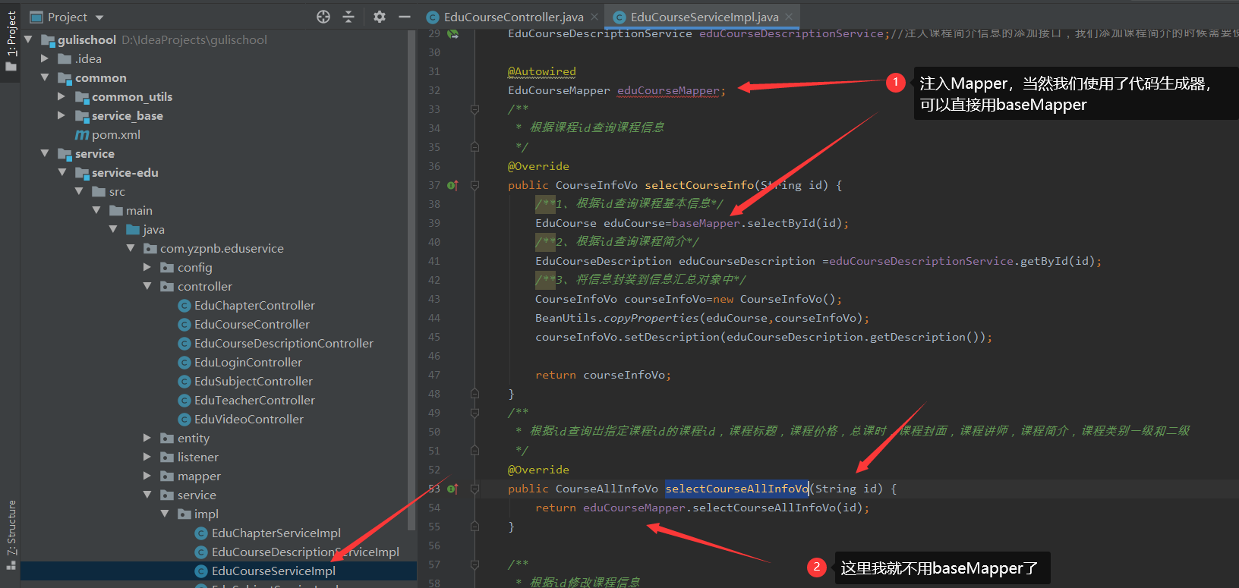1239x588 pixels.
Task: Expand the mapper package
Action: coord(147,476)
